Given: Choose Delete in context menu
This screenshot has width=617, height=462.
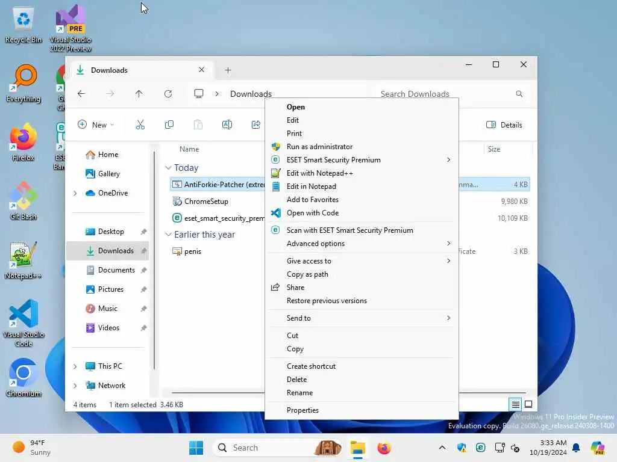Looking at the screenshot, I should coord(362,380).
